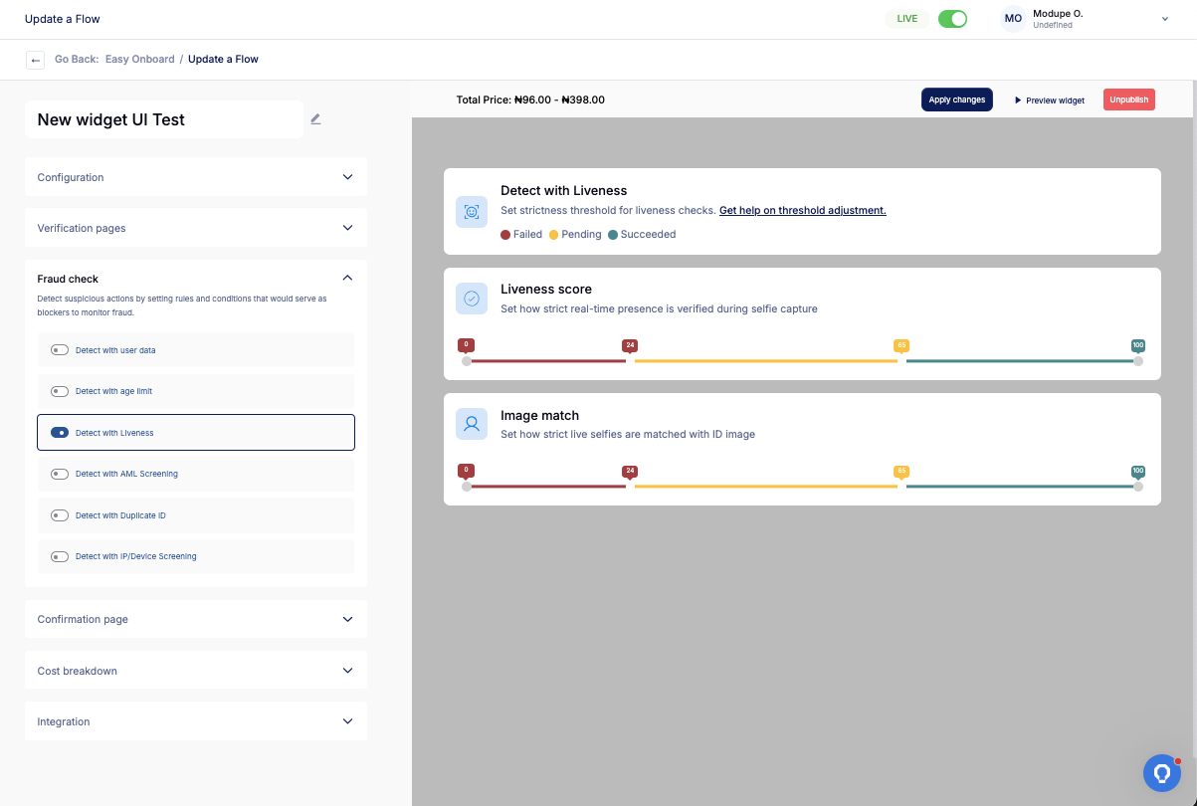Click the Image match person icon
This screenshot has width=1197, height=806.
(472, 424)
